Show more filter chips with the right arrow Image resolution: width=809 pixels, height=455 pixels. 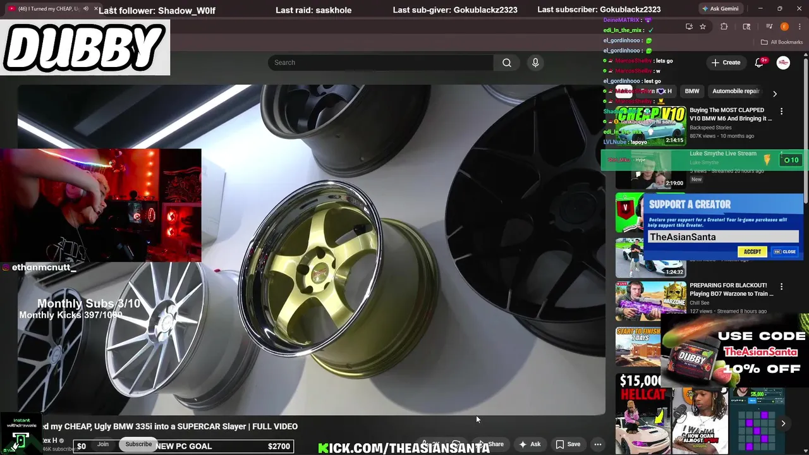(x=775, y=94)
